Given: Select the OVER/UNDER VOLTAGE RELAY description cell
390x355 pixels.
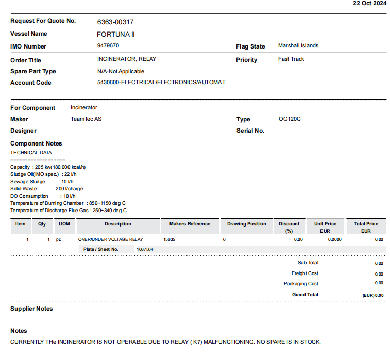Looking at the screenshot, I should (x=110, y=239).
